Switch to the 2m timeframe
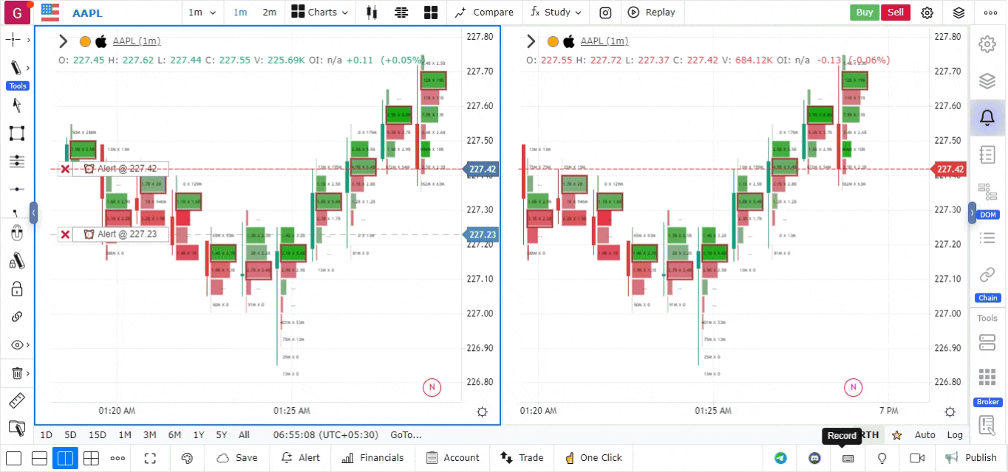The image size is (1008, 472). coord(270,13)
